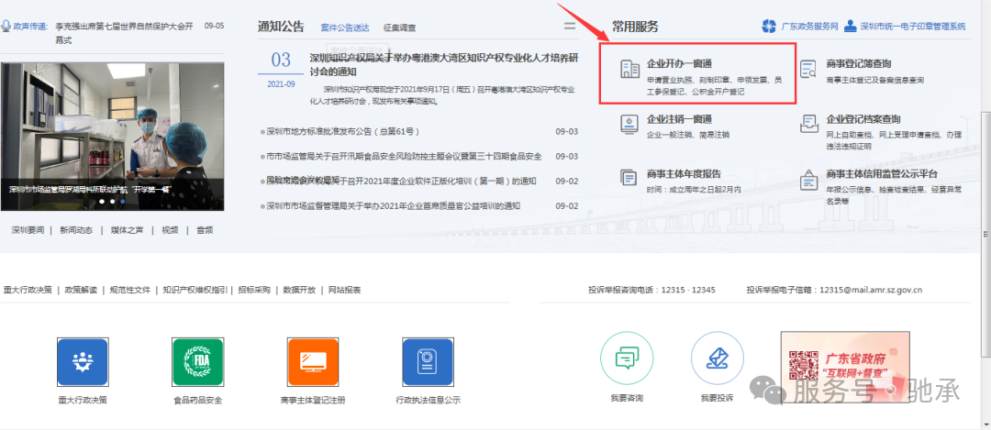Click the 企业登记档案查询 icon
The height and width of the screenshot is (430, 991).
coord(808,123)
